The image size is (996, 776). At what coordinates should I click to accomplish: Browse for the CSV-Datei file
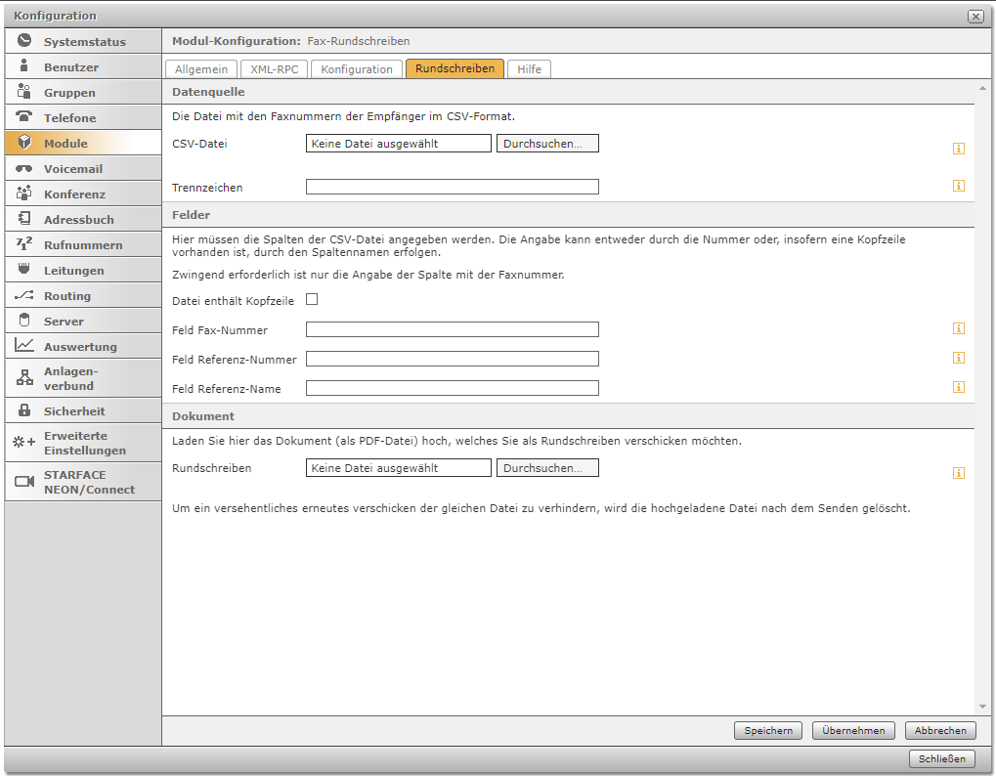[x=547, y=144]
